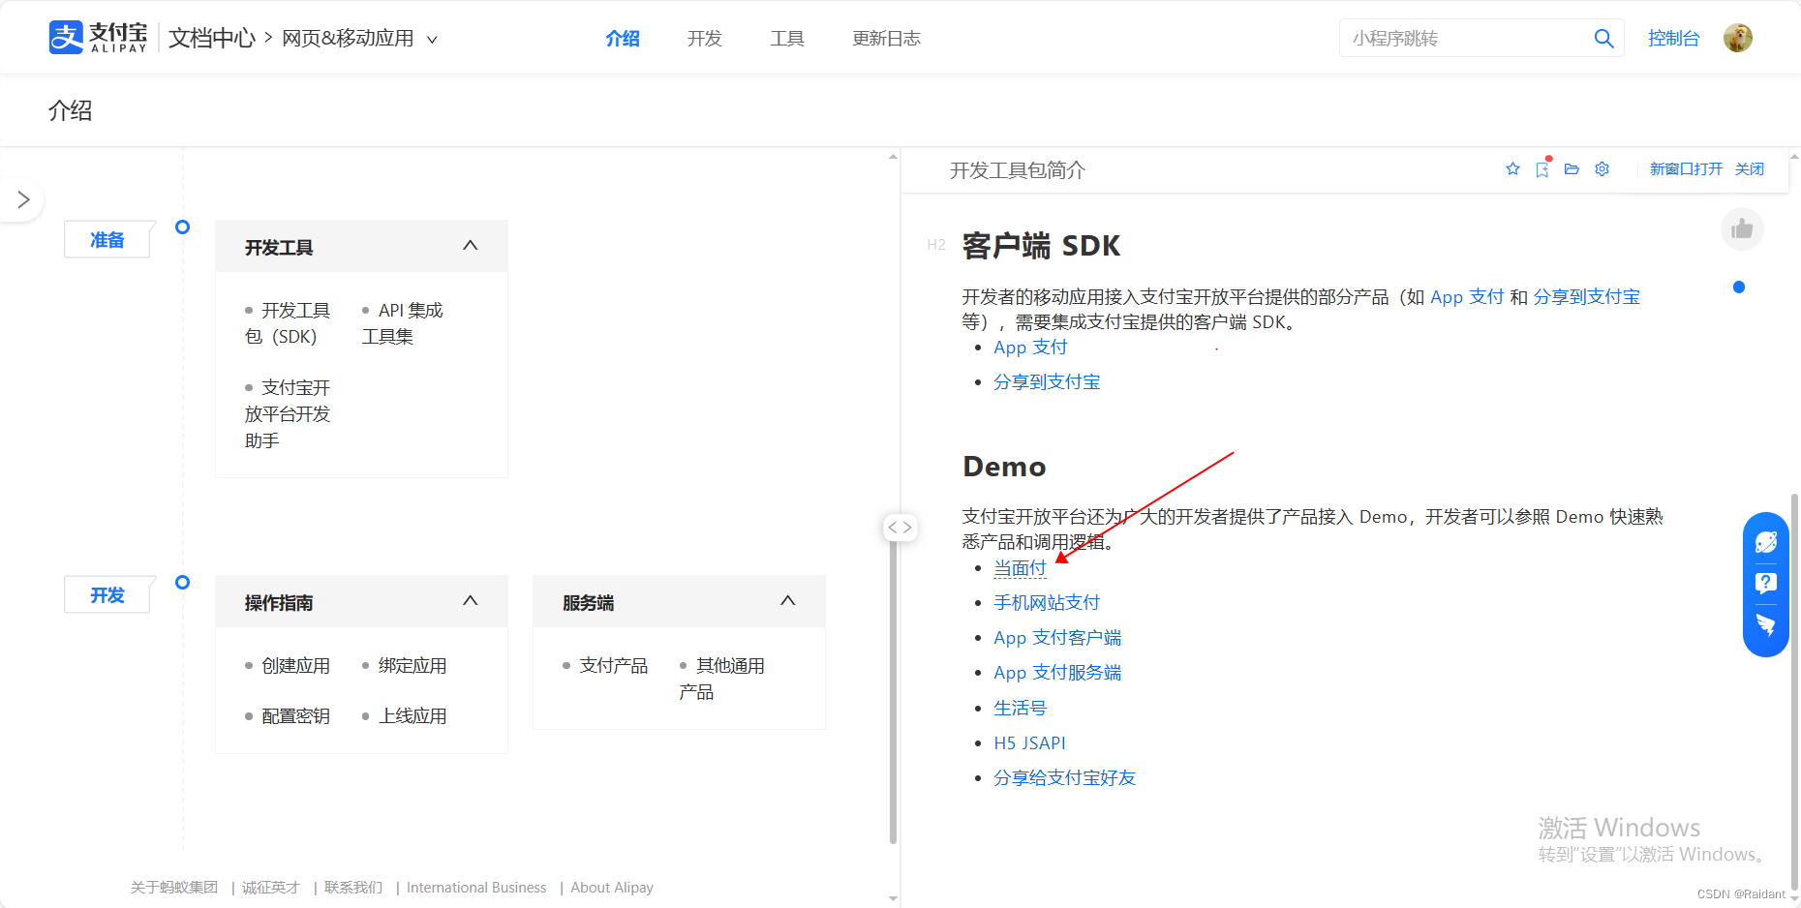Click the Demo heading
Viewport: 1801px width, 908px height.
pyautogui.click(x=1004, y=467)
